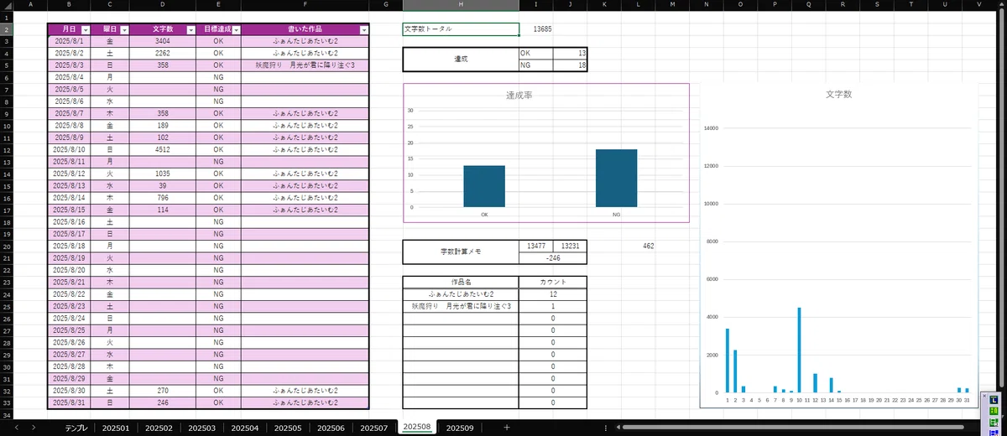Go to previous sheet with left arrow
This screenshot has width=1007, height=436.
(16, 428)
